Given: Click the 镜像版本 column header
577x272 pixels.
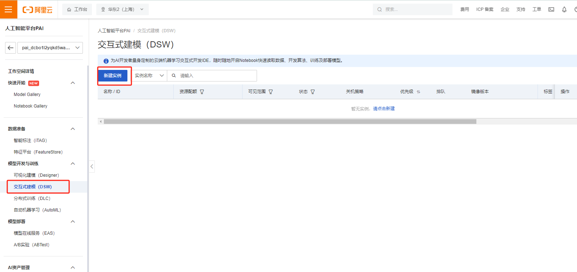Looking at the screenshot, I should pyautogui.click(x=480, y=92).
